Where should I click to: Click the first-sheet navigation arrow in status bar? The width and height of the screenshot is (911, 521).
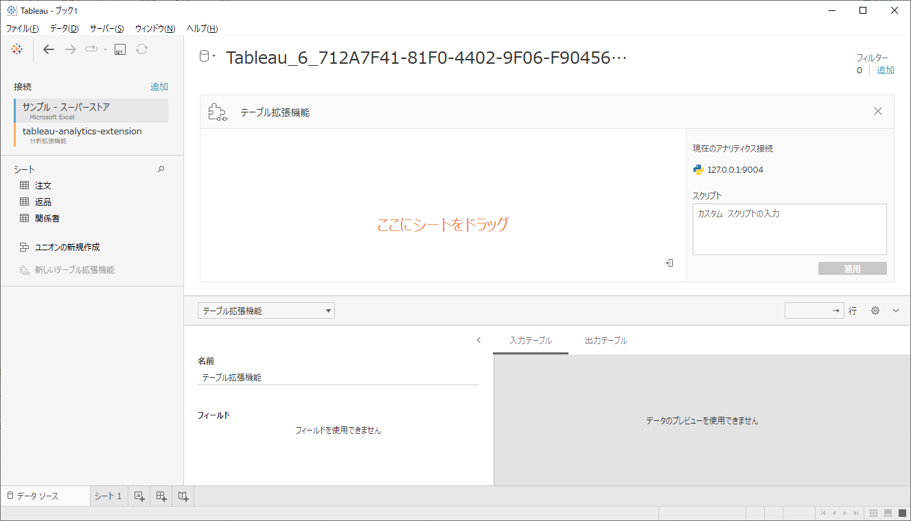(x=823, y=513)
